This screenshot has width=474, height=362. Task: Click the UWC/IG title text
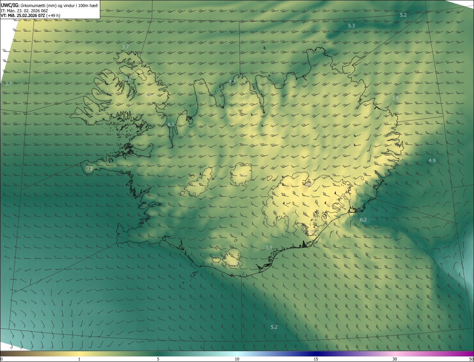click(x=10, y=5)
